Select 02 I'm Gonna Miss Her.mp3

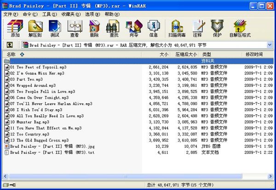click(37, 73)
